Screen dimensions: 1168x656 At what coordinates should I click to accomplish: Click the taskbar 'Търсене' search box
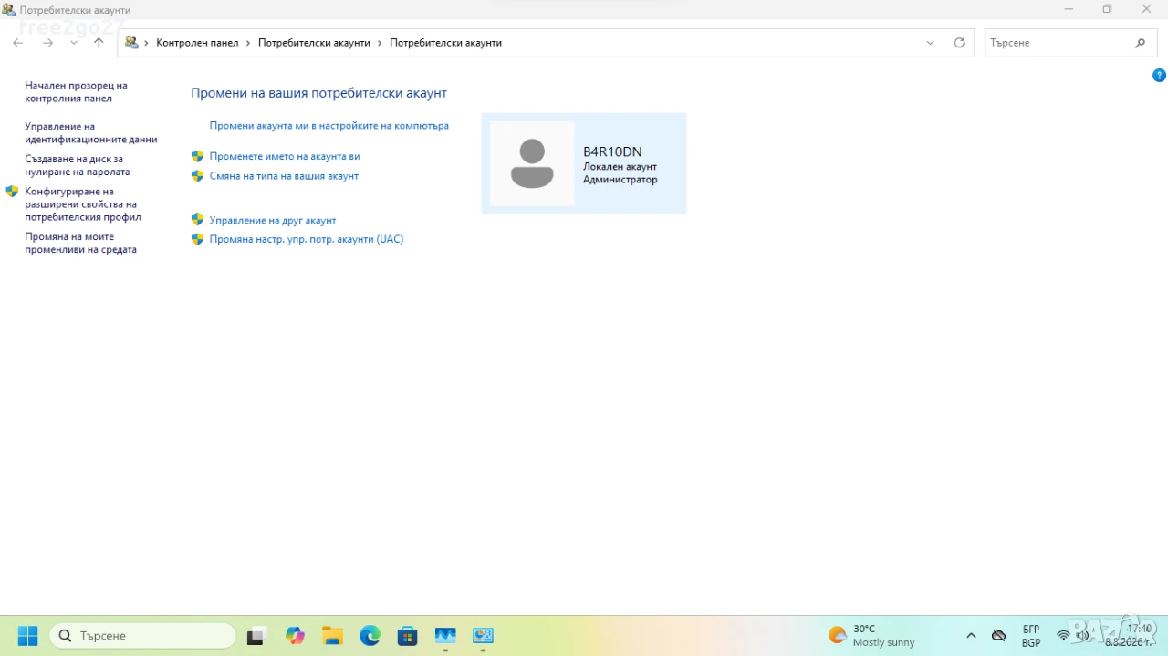[x=143, y=635]
